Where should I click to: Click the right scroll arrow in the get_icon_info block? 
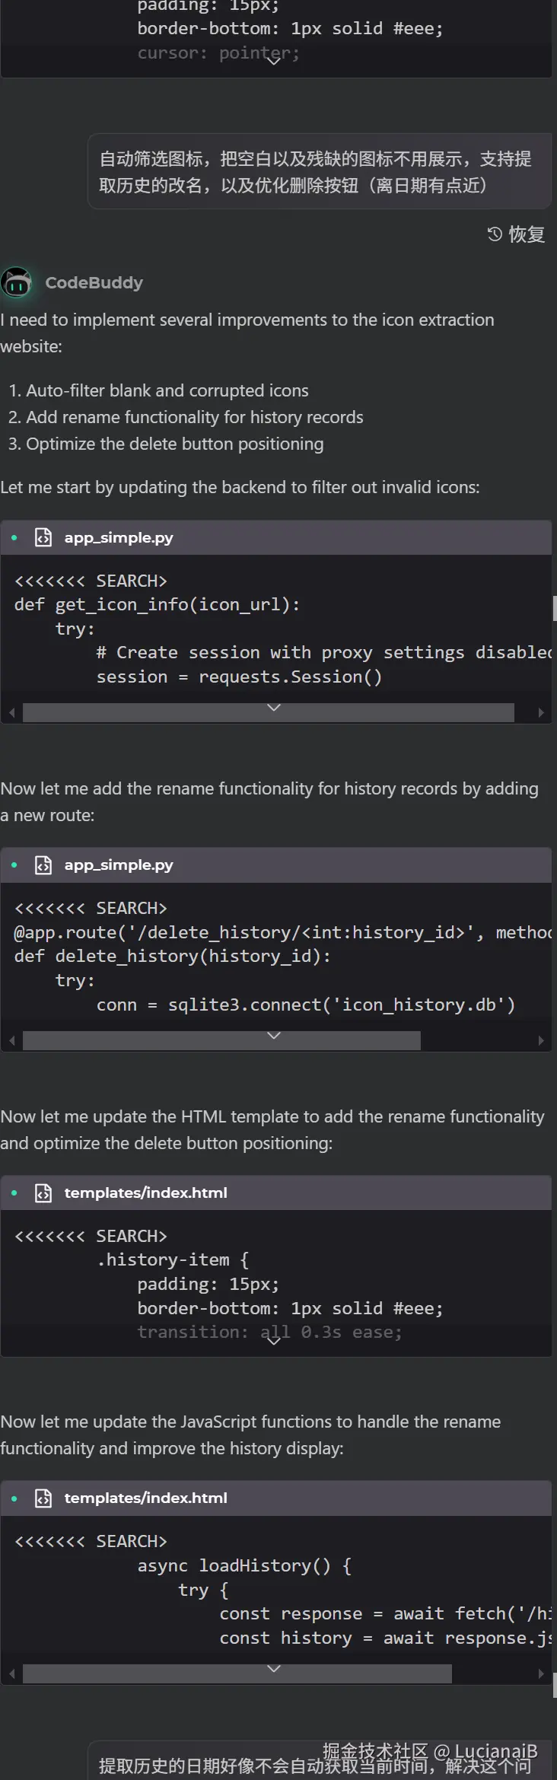coord(540,713)
